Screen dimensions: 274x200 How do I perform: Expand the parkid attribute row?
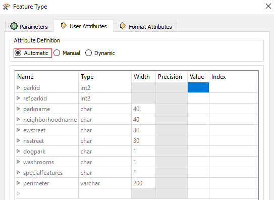[x=18, y=87]
